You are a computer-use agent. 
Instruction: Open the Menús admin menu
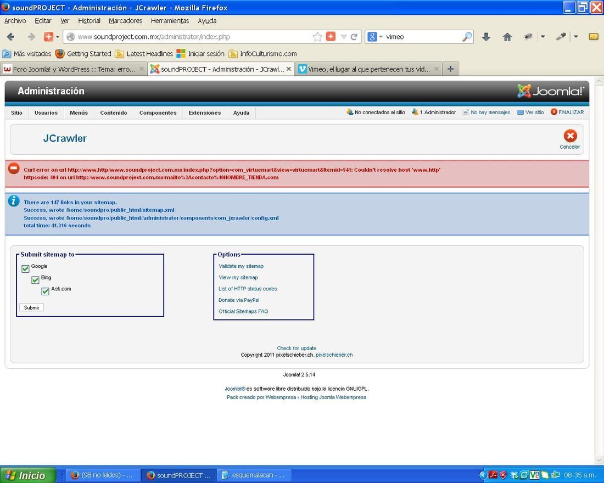coord(79,113)
